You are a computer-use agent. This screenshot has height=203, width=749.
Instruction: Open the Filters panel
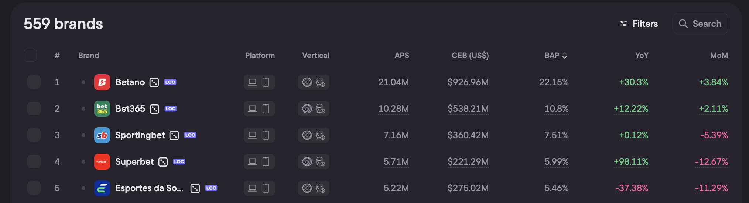pyautogui.click(x=639, y=24)
